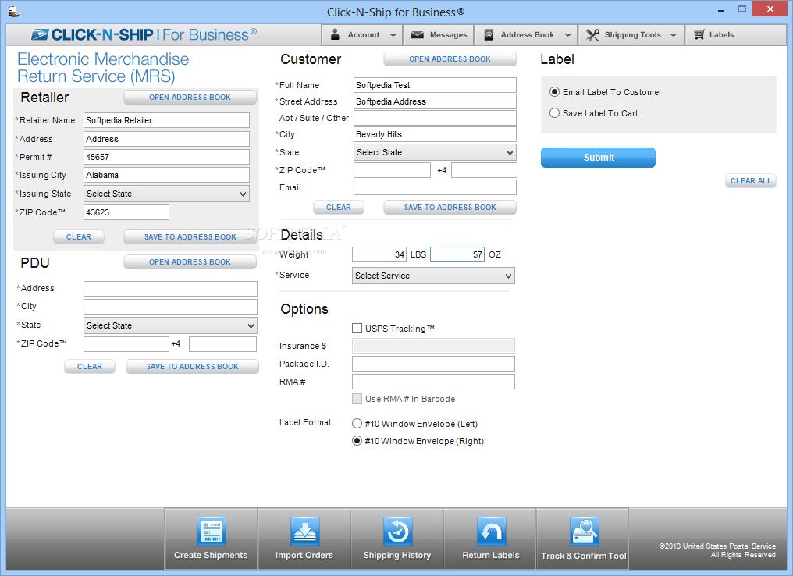
Task: Open the Customer State dropdown
Action: pos(435,152)
